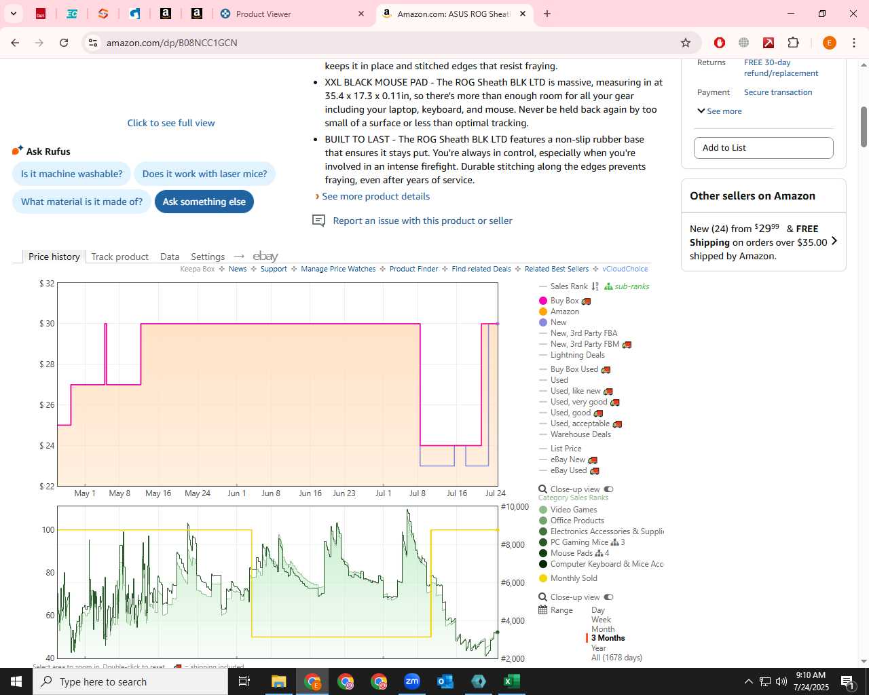
Task: Enable the Warehouse Deals series
Action: point(575,434)
